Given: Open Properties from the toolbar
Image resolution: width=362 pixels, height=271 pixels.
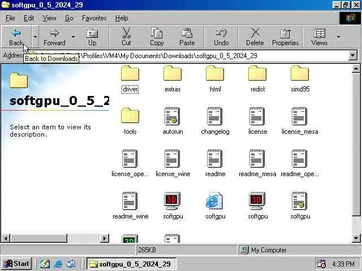Looking at the screenshot, I should click(x=285, y=37).
